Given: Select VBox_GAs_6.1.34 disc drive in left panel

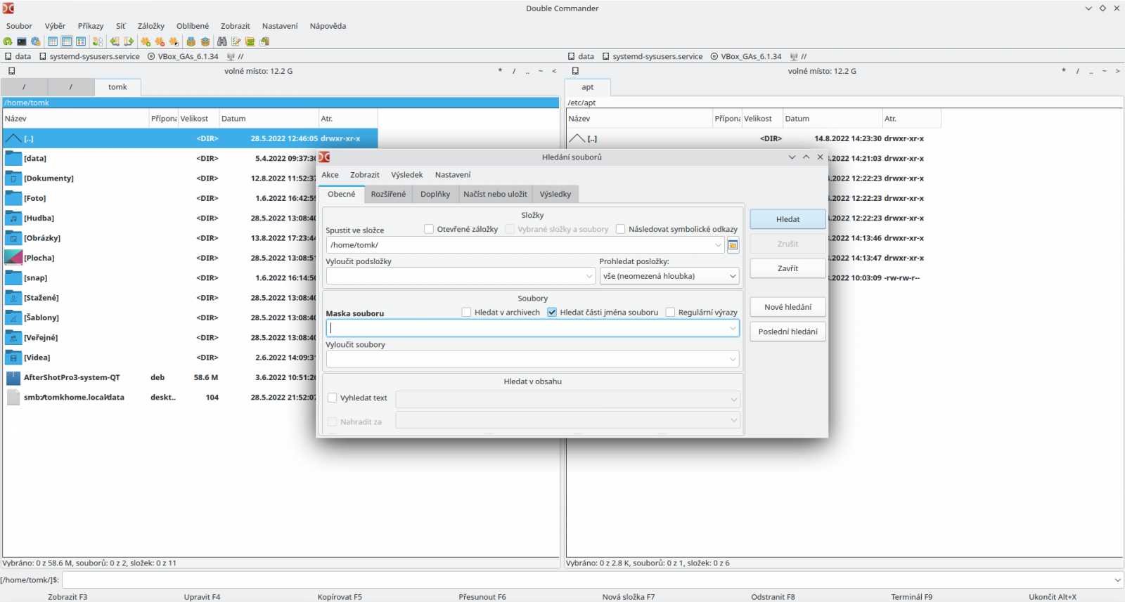Looking at the screenshot, I should click(x=183, y=56).
